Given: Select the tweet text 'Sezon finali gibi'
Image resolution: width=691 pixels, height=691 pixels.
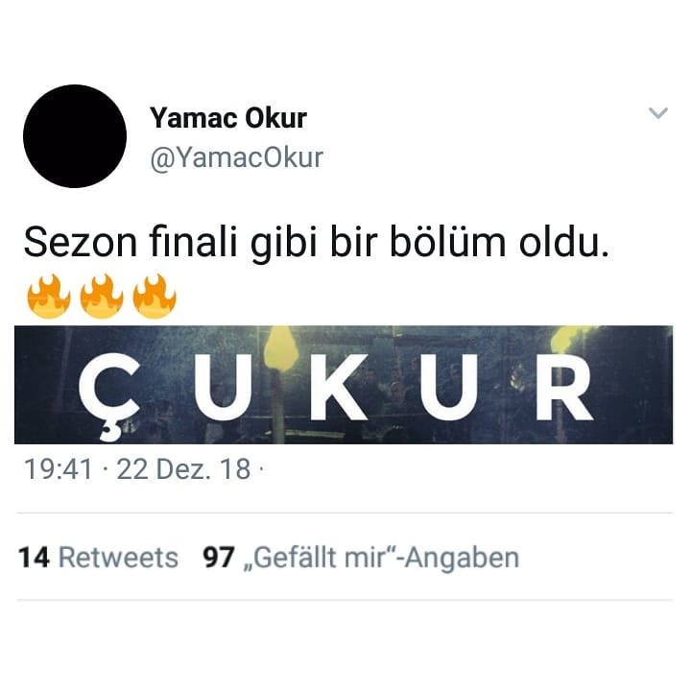Looking at the screenshot, I should point(171,243).
